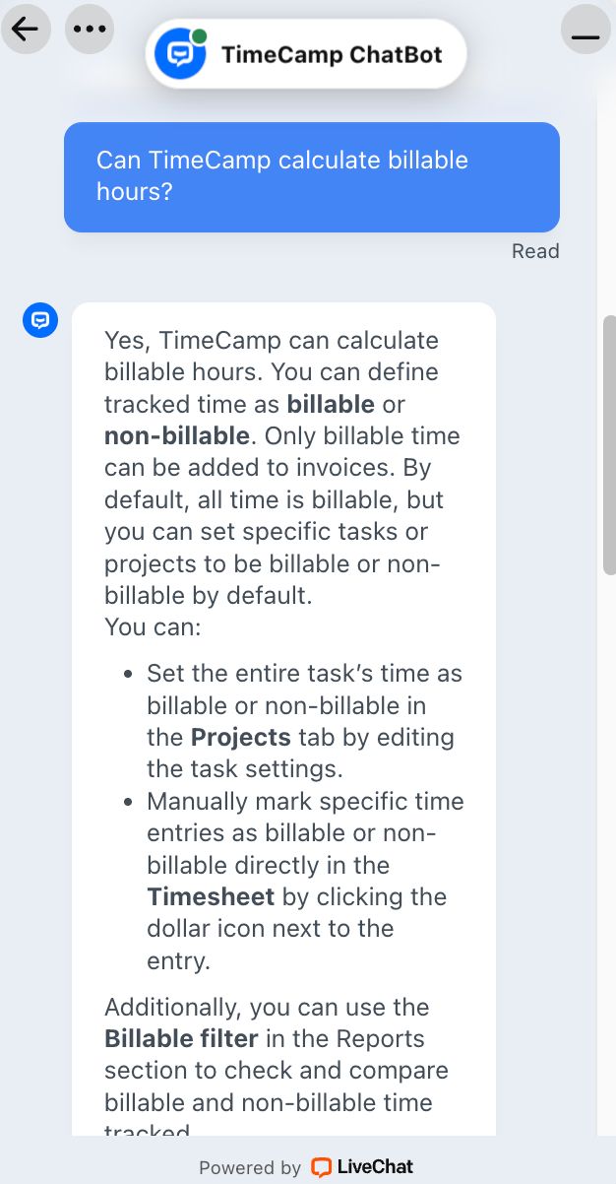Screen dimensions: 616x1184
Task: Select the blue user question bubble
Action: 311,176
